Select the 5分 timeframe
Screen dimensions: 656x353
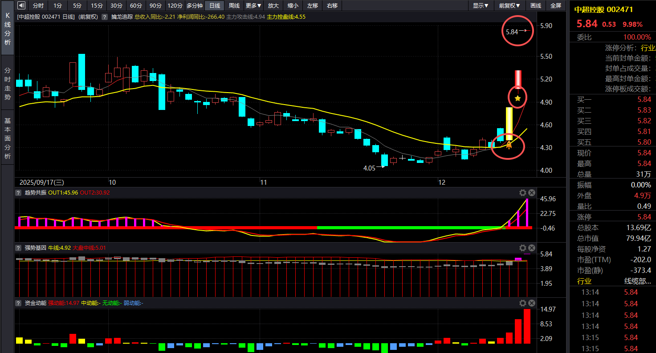click(77, 6)
